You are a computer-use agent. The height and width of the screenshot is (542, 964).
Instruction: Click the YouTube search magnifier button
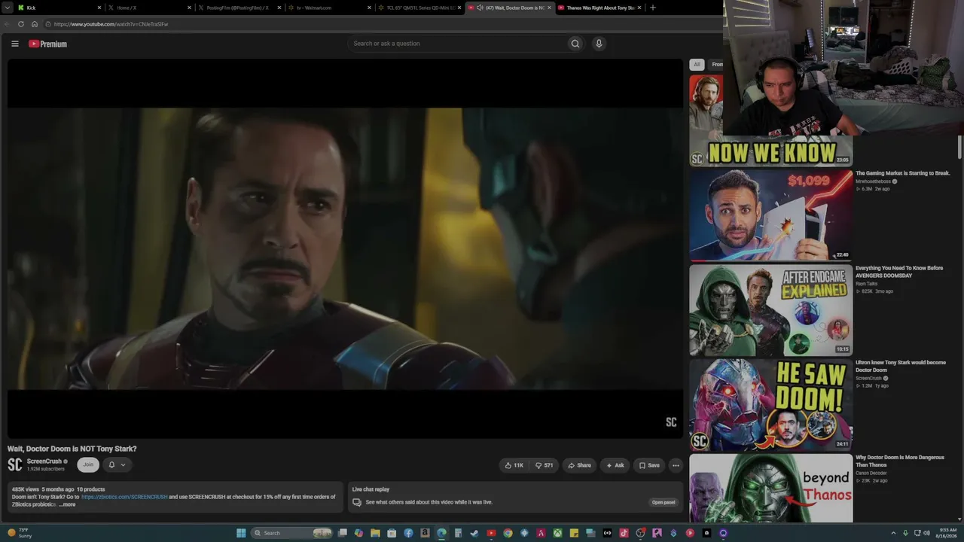[575, 44]
